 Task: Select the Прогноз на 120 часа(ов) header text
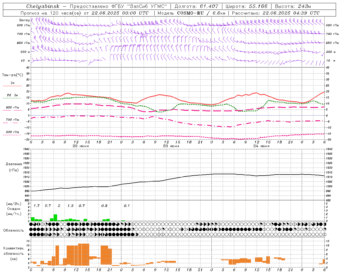coord(51,13)
